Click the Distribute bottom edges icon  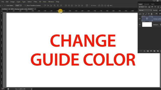[x=72, y=5]
